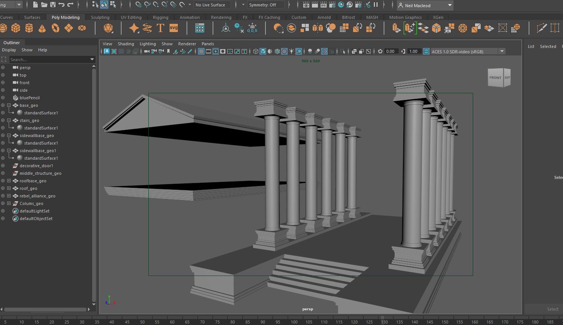Select the polygon cube shelf icon
Viewport: 563px width, 325px height.
click(16, 28)
